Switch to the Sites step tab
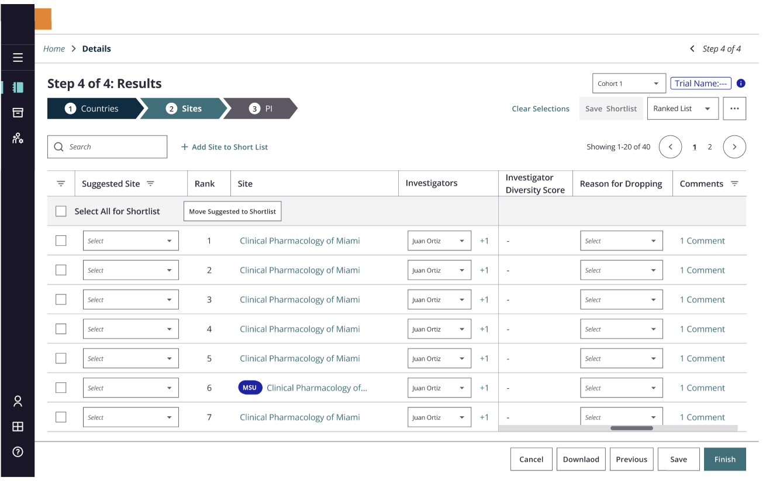 (185, 109)
